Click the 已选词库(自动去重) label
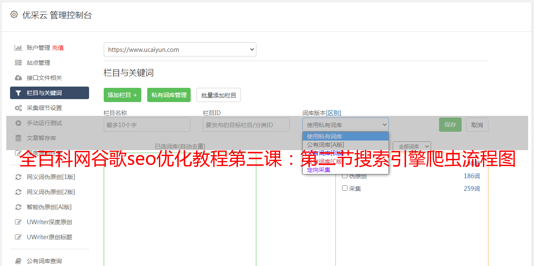This screenshot has height=266, width=534. (x=180, y=146)
